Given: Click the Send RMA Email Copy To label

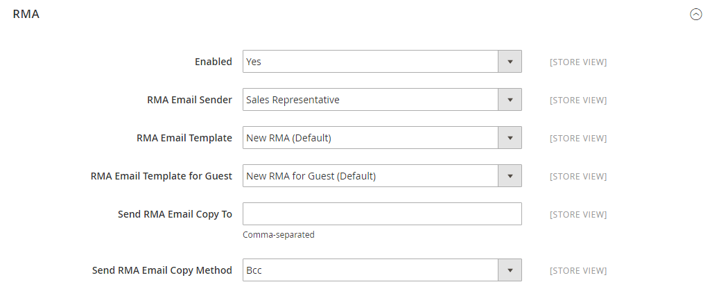Looking at the screenshot, I should (175, 214).
